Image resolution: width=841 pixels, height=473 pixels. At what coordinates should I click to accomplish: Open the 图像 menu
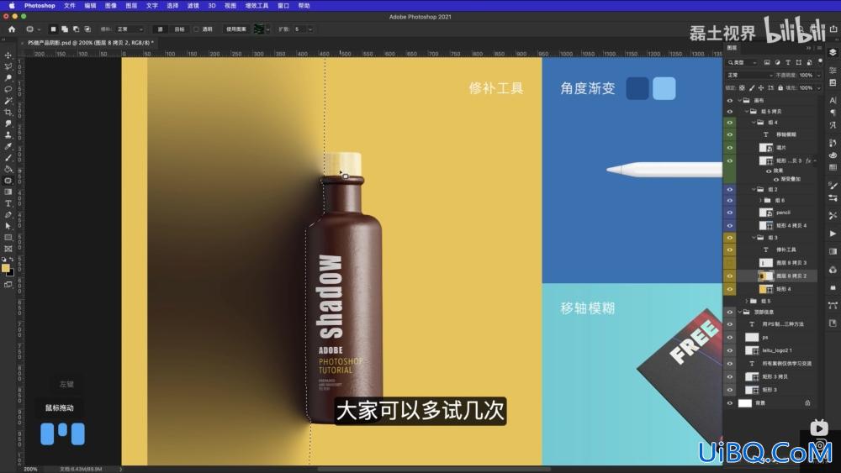pyautogui.click(x=110, y=5)
